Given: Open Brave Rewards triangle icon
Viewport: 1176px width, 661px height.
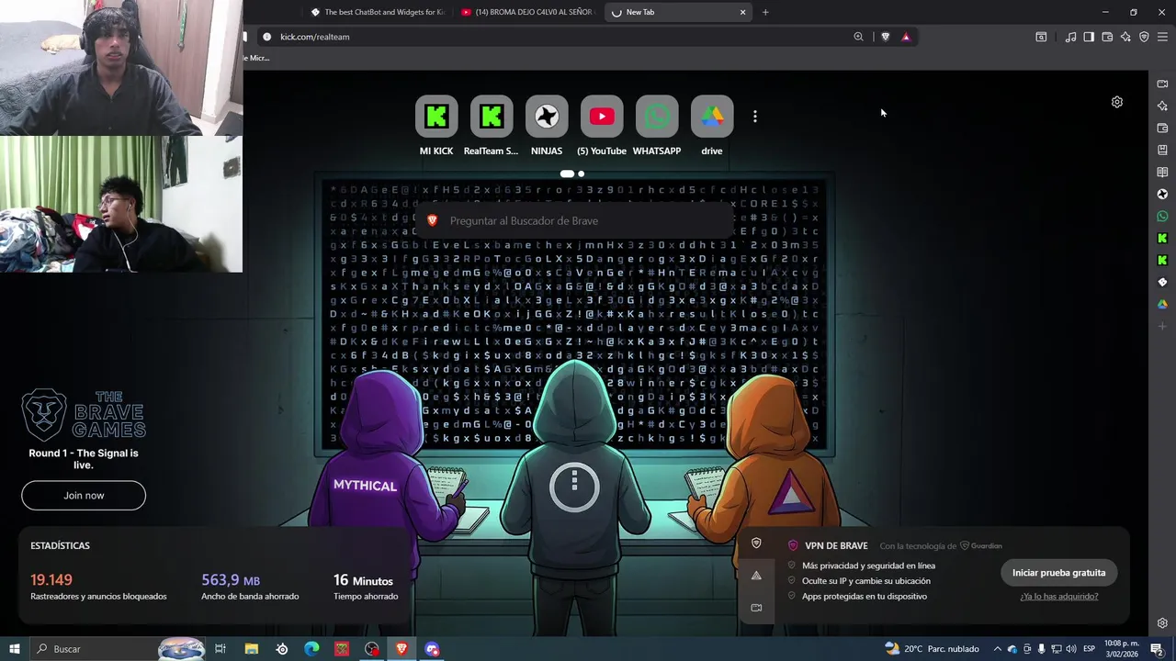Looking at the screenshot, I should [906, 37].
